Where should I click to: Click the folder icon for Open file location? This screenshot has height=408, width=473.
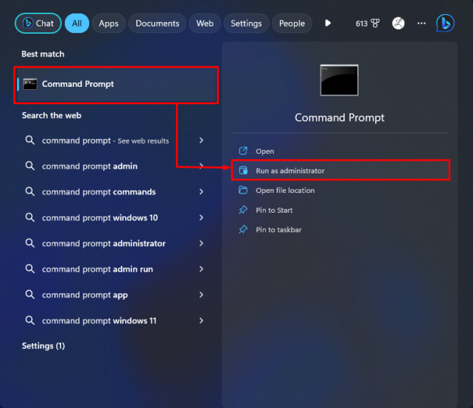tap(243, 190)
